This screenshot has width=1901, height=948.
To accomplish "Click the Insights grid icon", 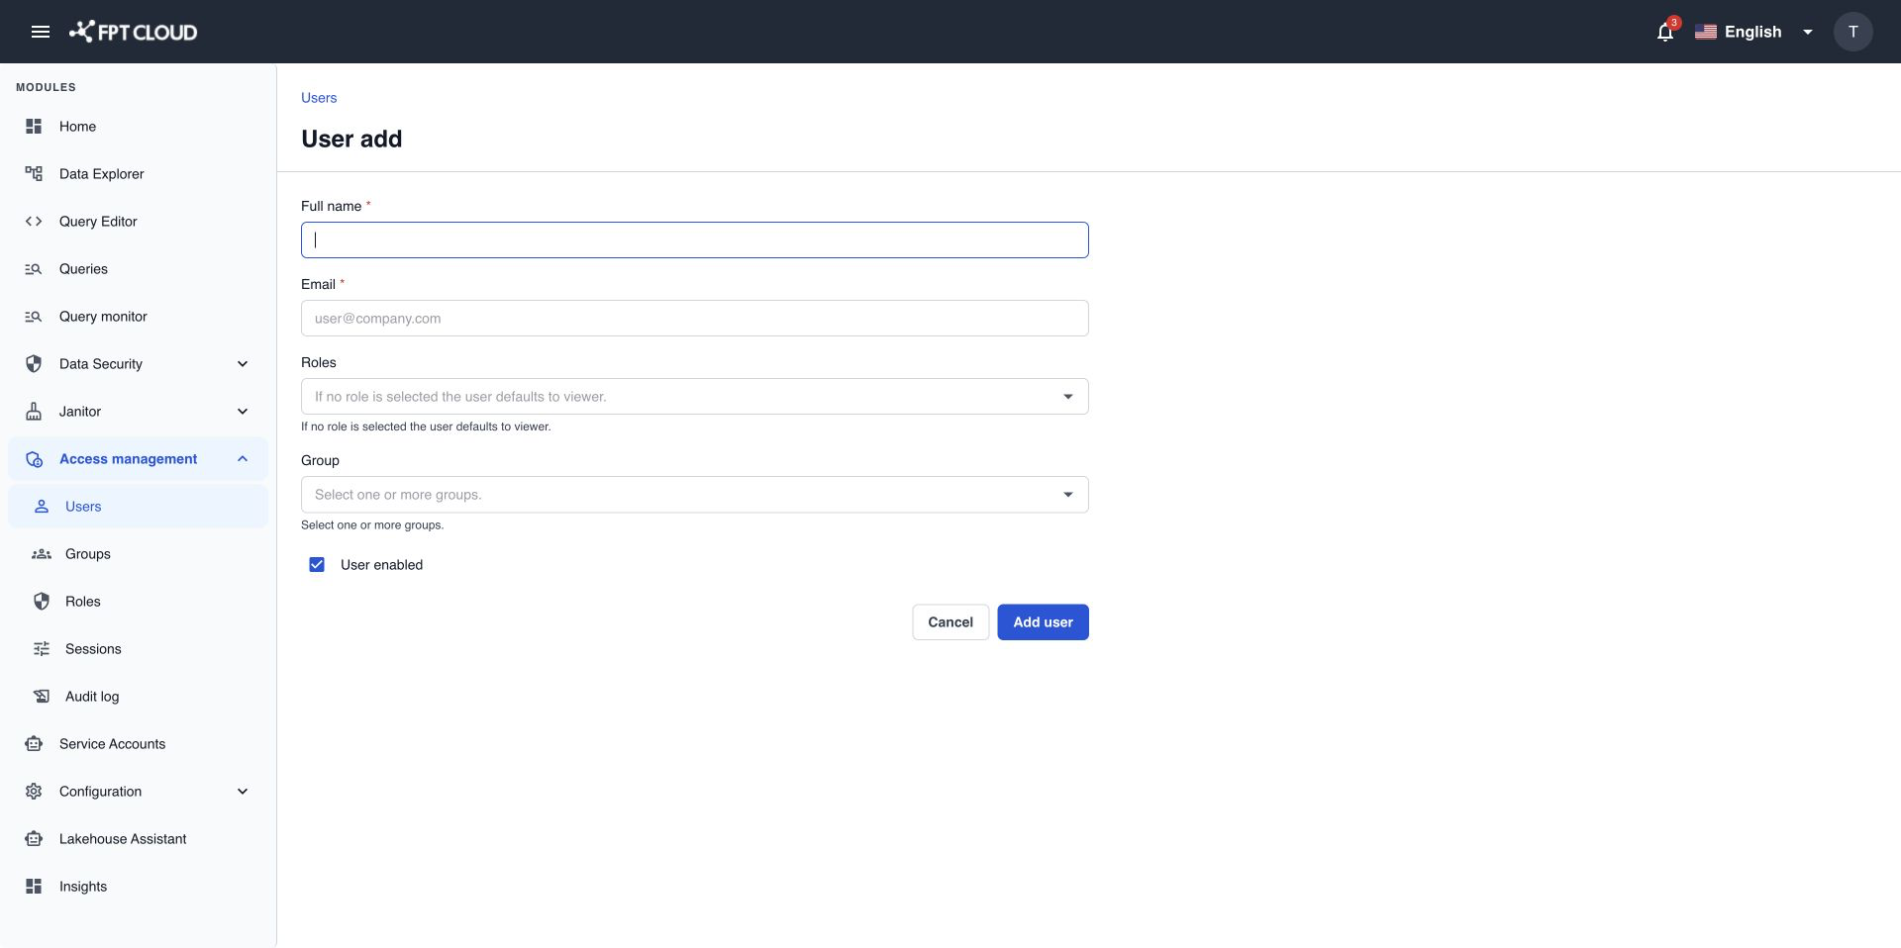I will [x=34, y=887].
